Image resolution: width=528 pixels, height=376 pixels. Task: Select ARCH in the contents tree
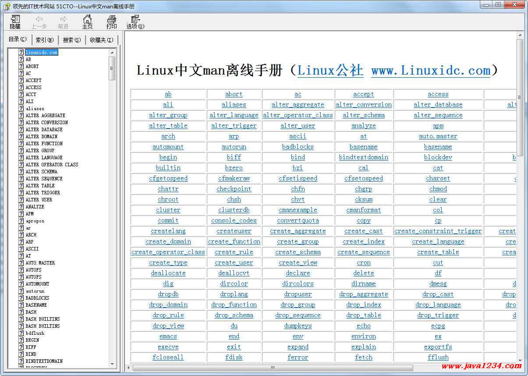tap(31, 235)
